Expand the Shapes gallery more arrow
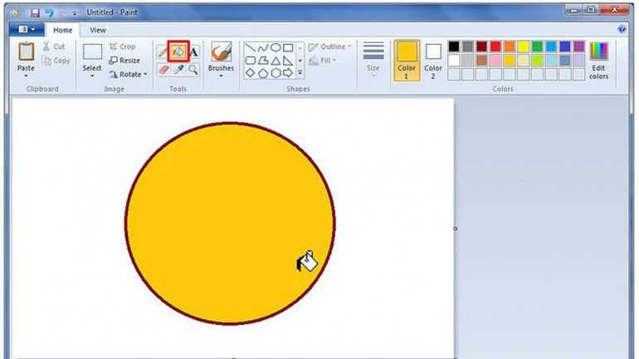Viewport: 639px width, 359px height. [x=300, y=73]
